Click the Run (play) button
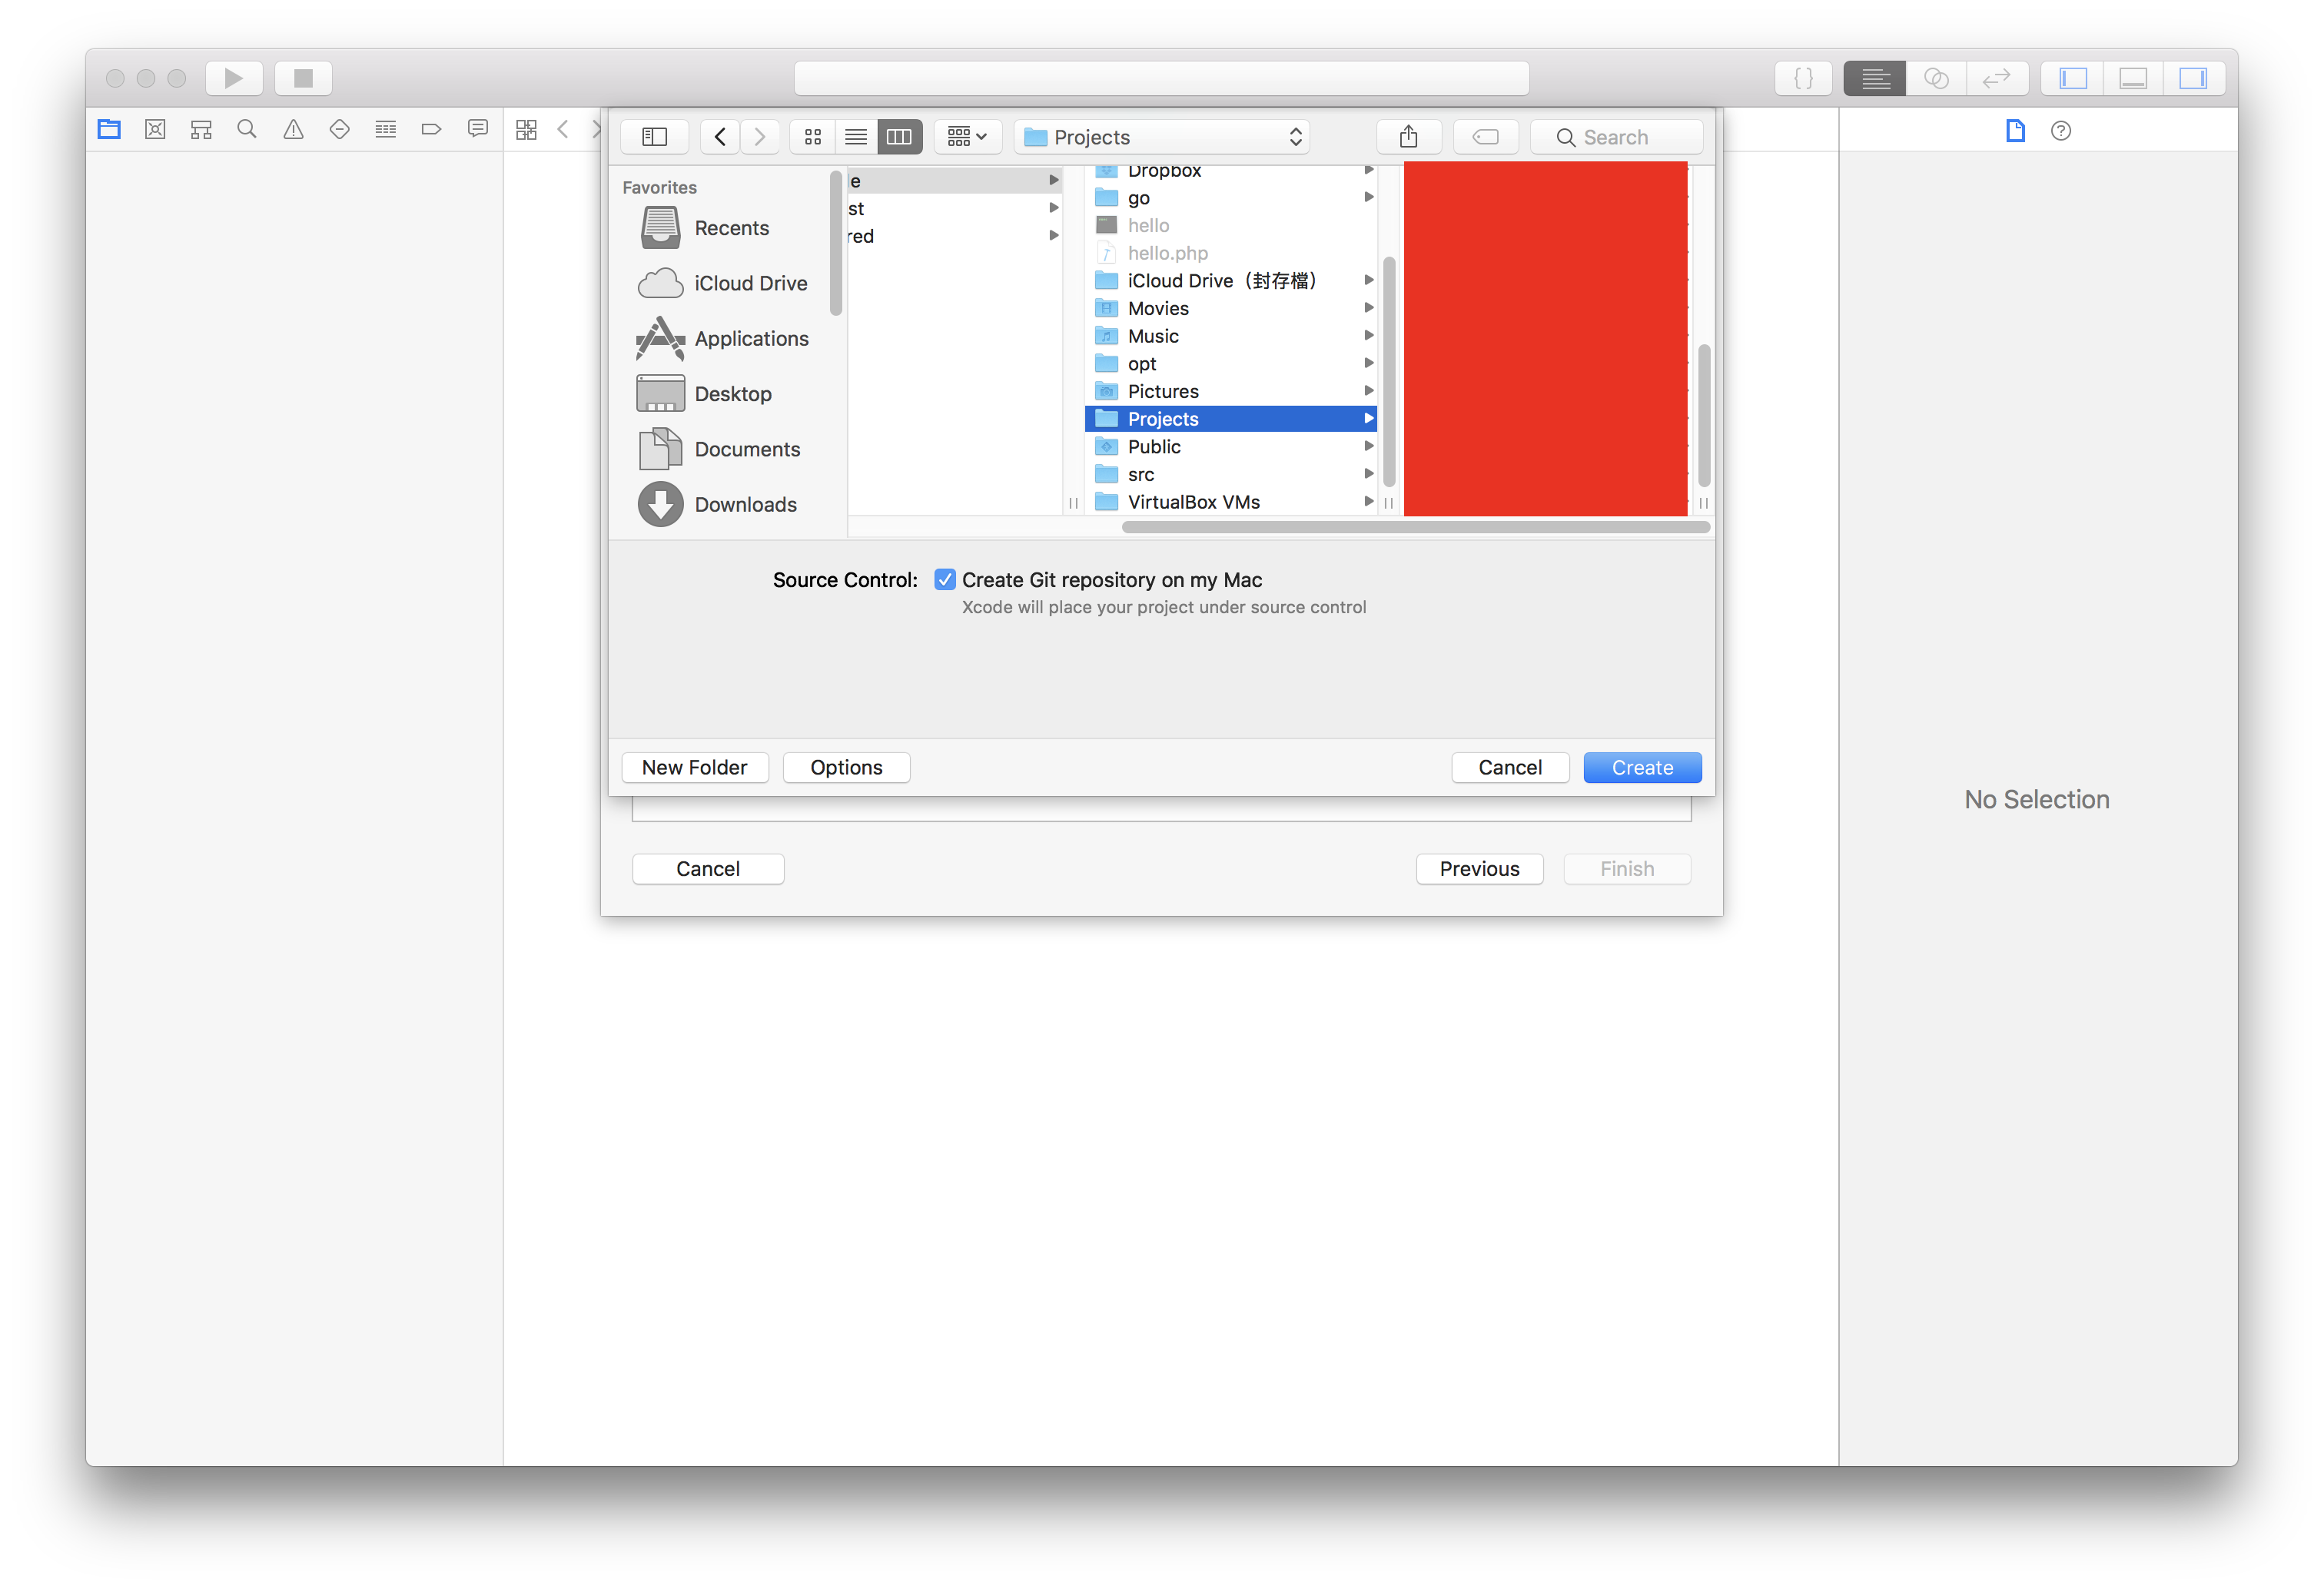This screenshot has height=1589, width=2324. click(x=233, y=78)
